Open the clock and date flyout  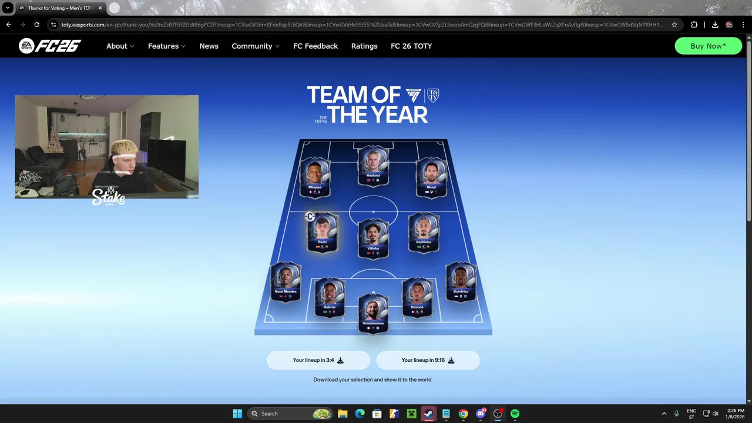(x=736, y=414)
